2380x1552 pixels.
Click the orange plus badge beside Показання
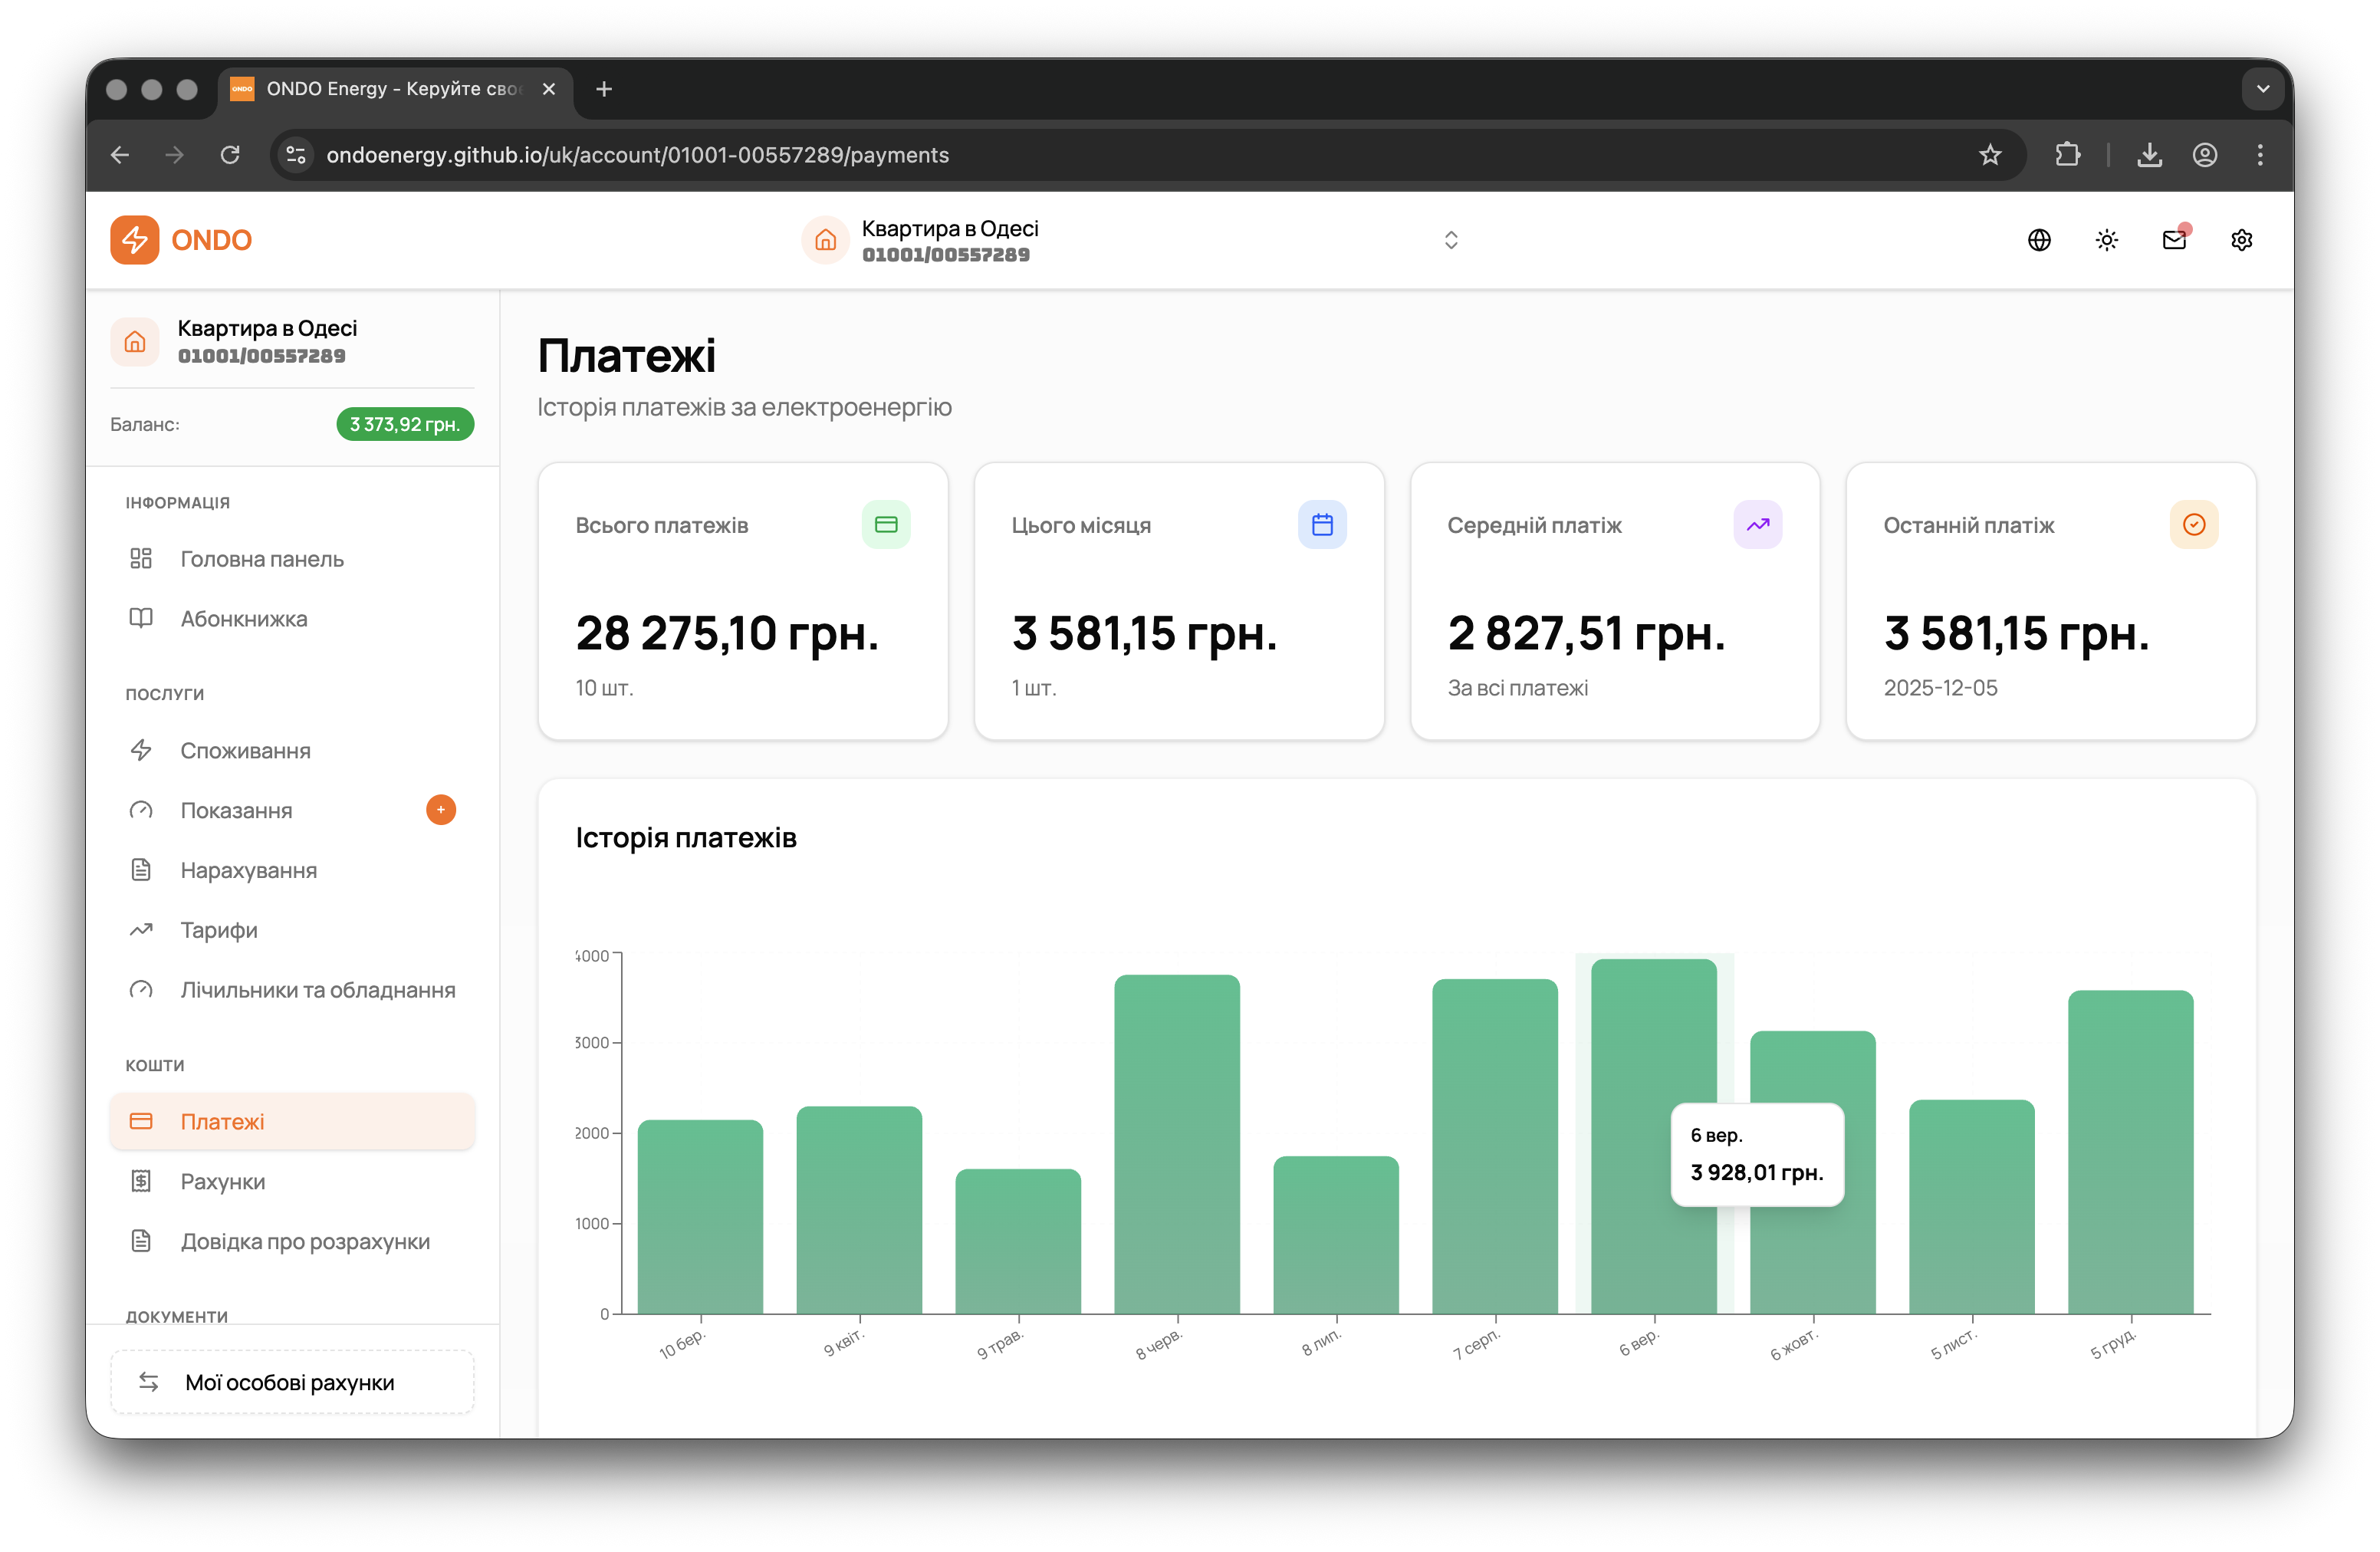tap(440, 810)
